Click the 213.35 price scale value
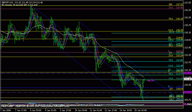Screen dimensions: 192x112 click(187, 55)
